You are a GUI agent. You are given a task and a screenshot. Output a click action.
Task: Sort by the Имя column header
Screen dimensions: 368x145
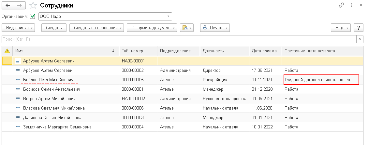tap(62, 51)
